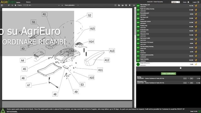Open the language selection dropdown

176,2
